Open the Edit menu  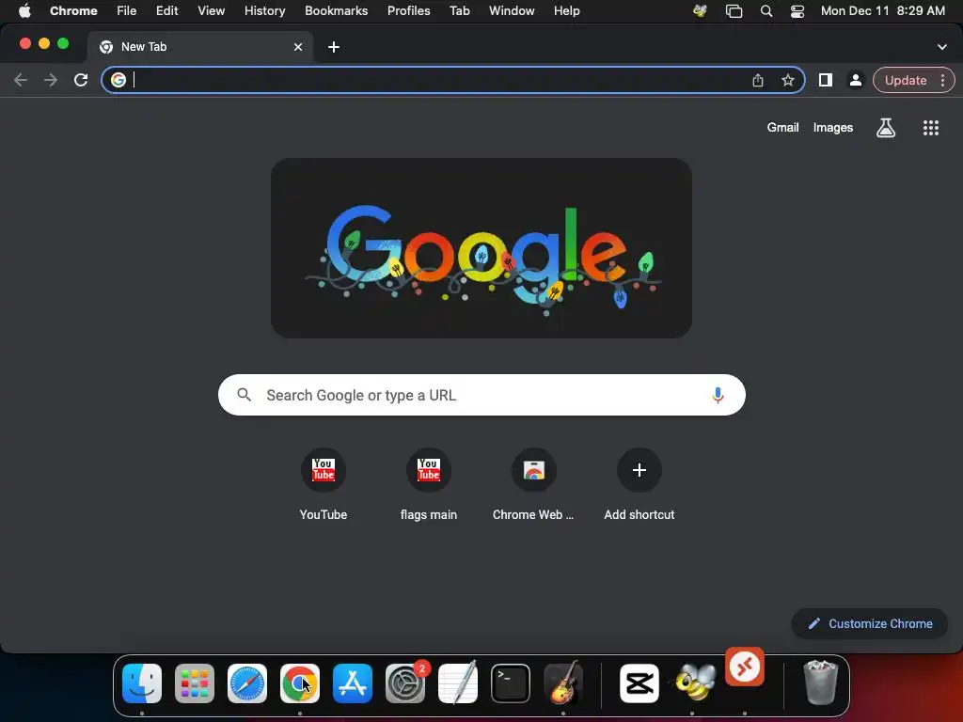tap(166, 10)
